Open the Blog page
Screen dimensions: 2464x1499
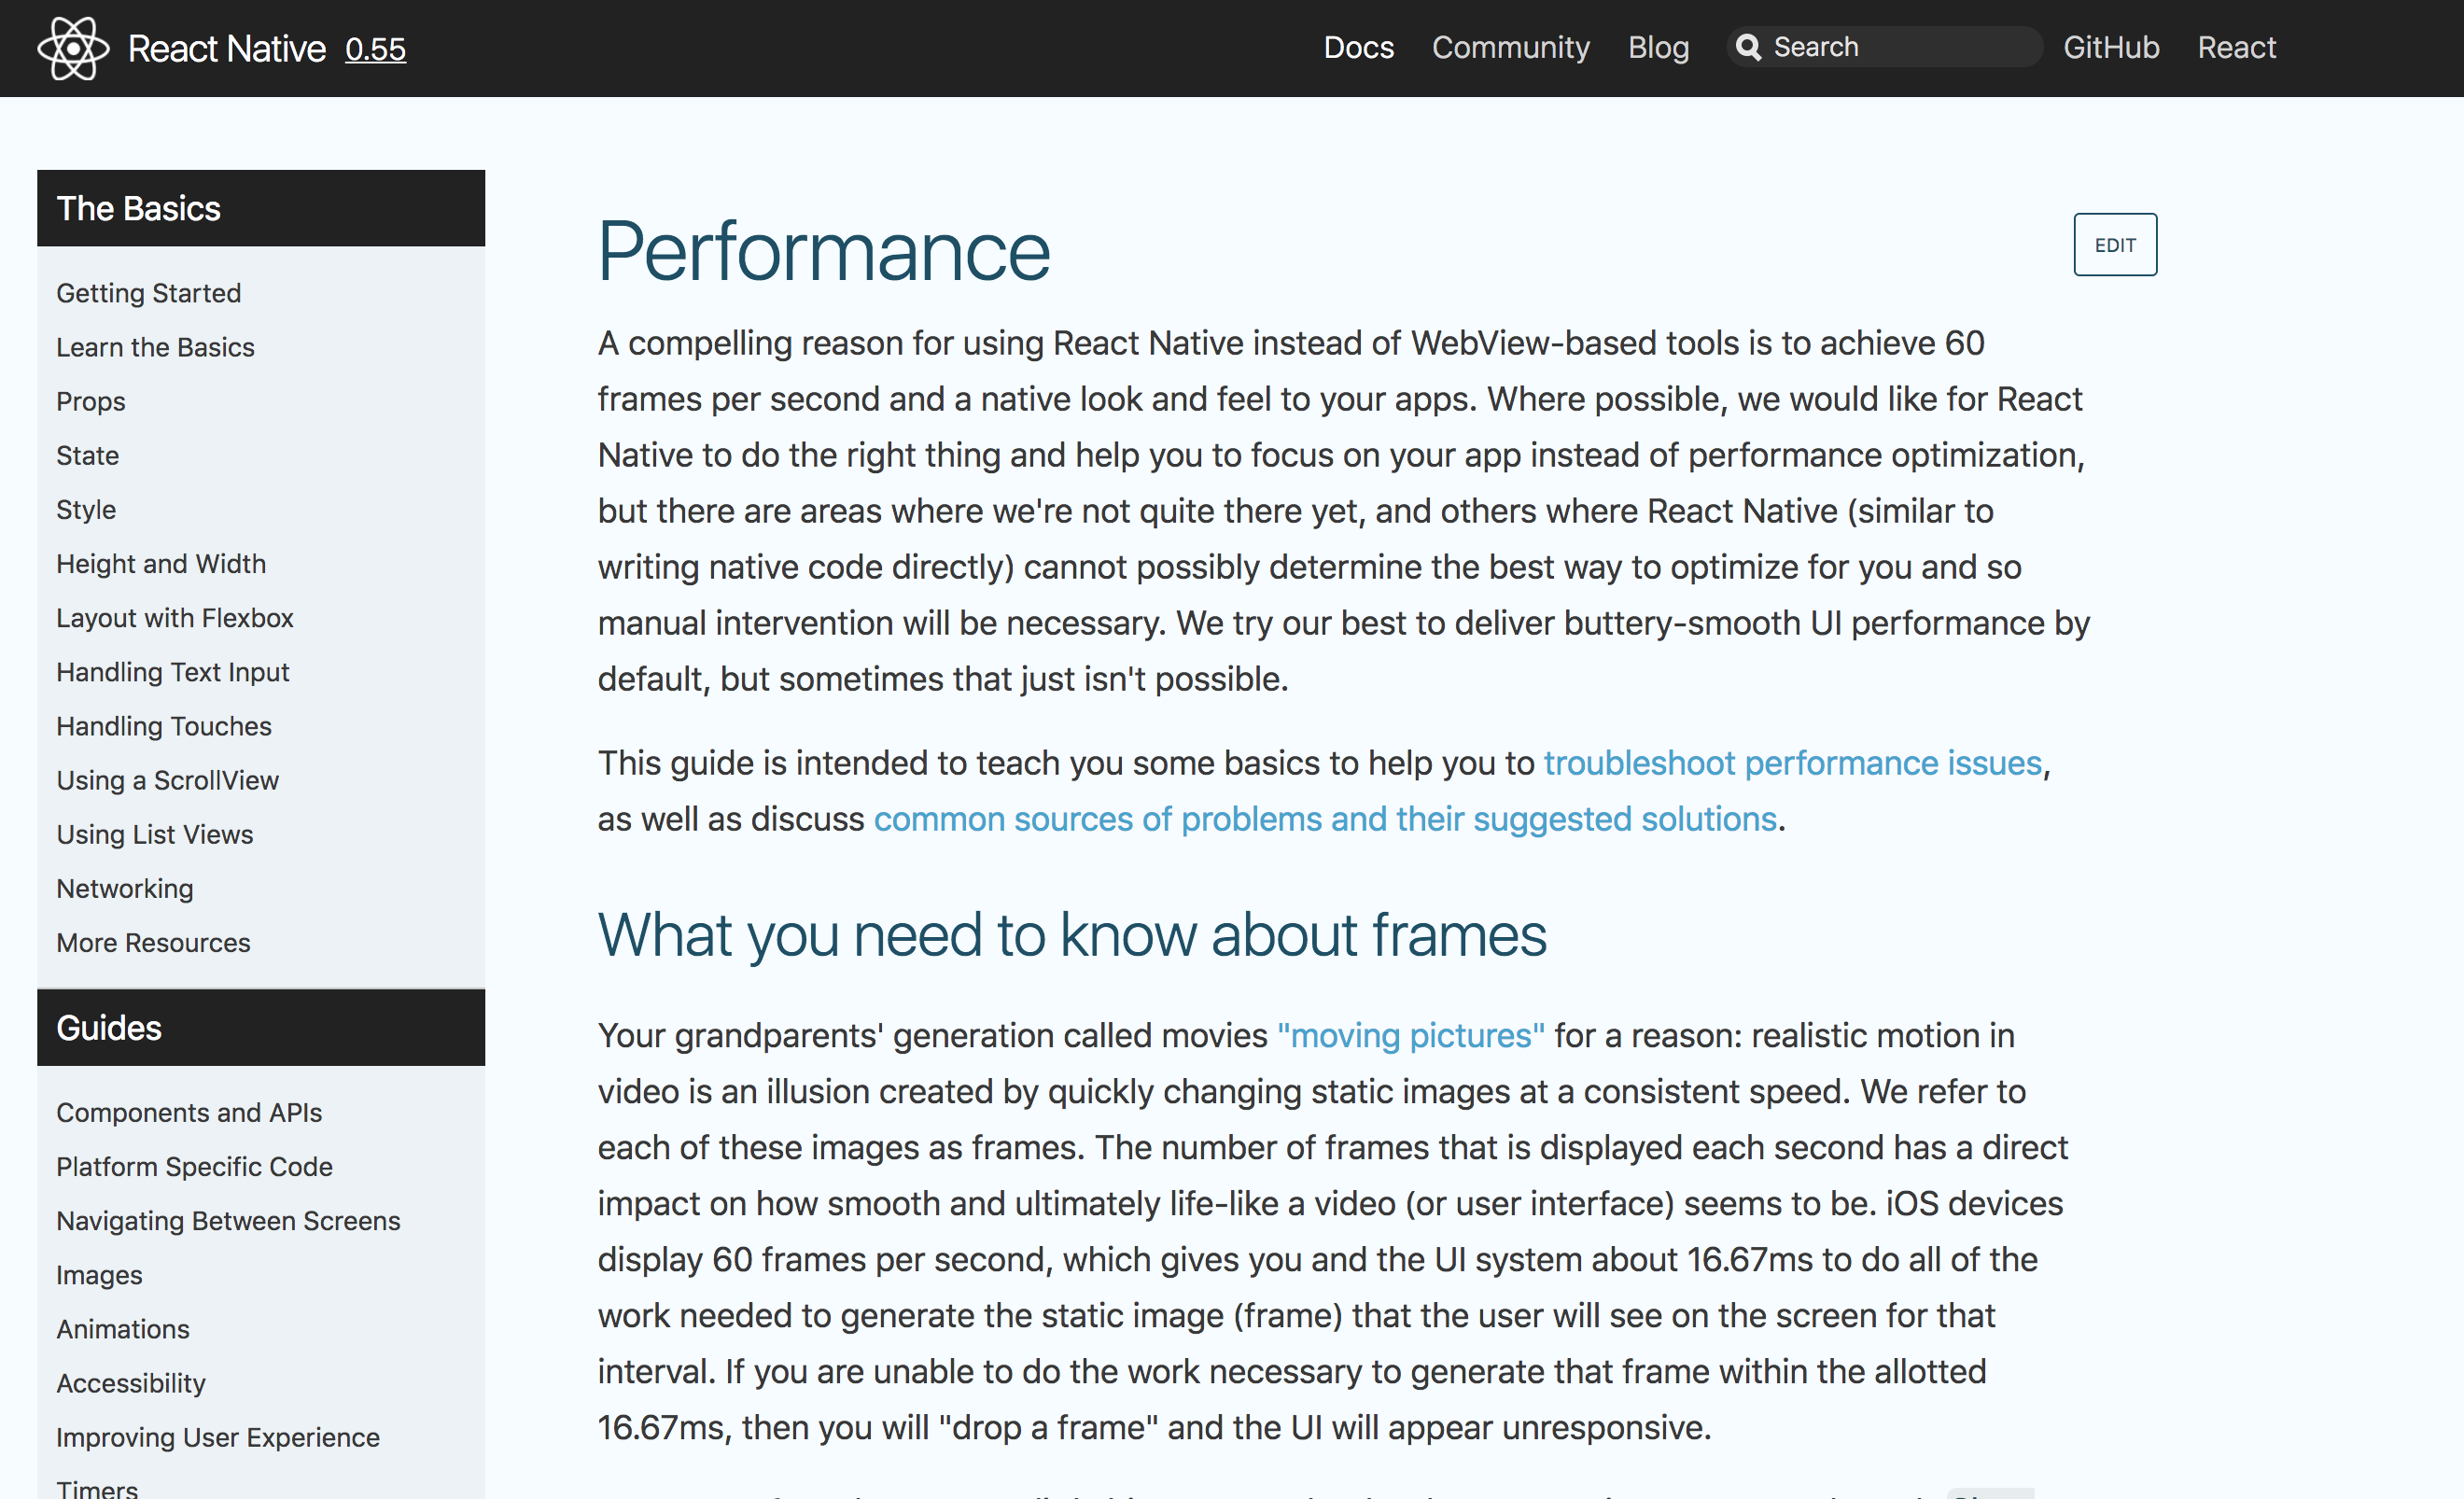(1658, 47)
